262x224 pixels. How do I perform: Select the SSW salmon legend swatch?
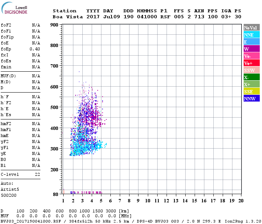coord(252,70)
